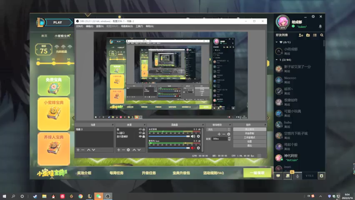The image size is (355, 200).
Task: Toggle visibility of display capture source
Action: pyautogui.click(x=140, y=136)
